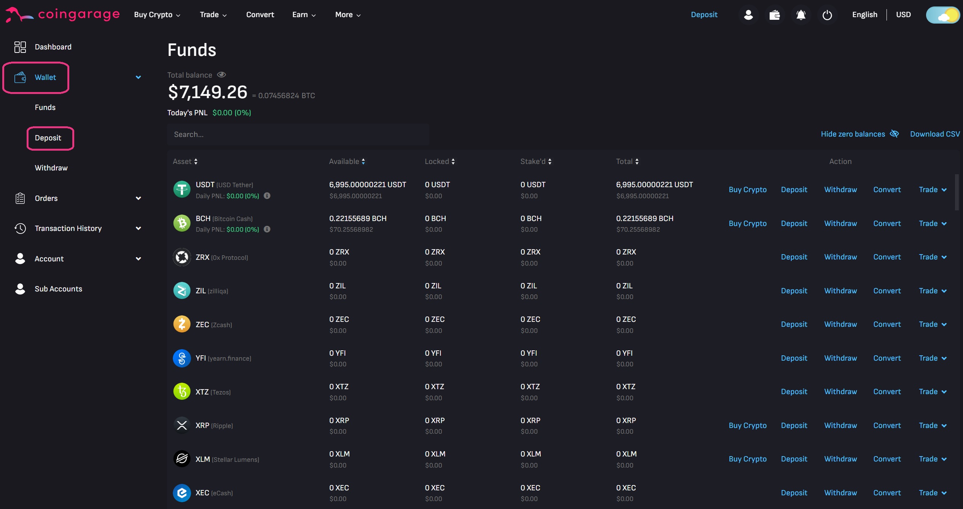
Task: Open the notifications bell icon
Action: (801, 15)
